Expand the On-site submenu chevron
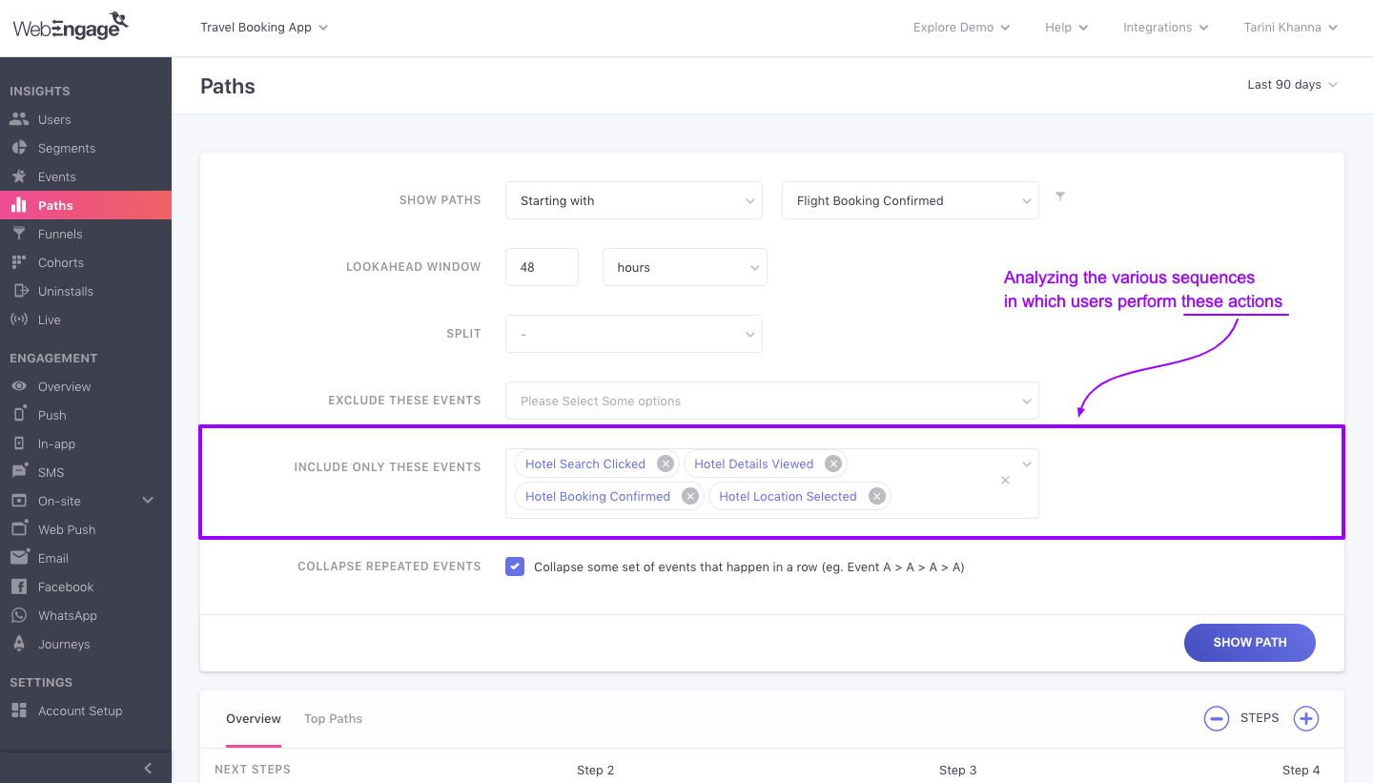 pyautogui.click(x=148, y=501)
